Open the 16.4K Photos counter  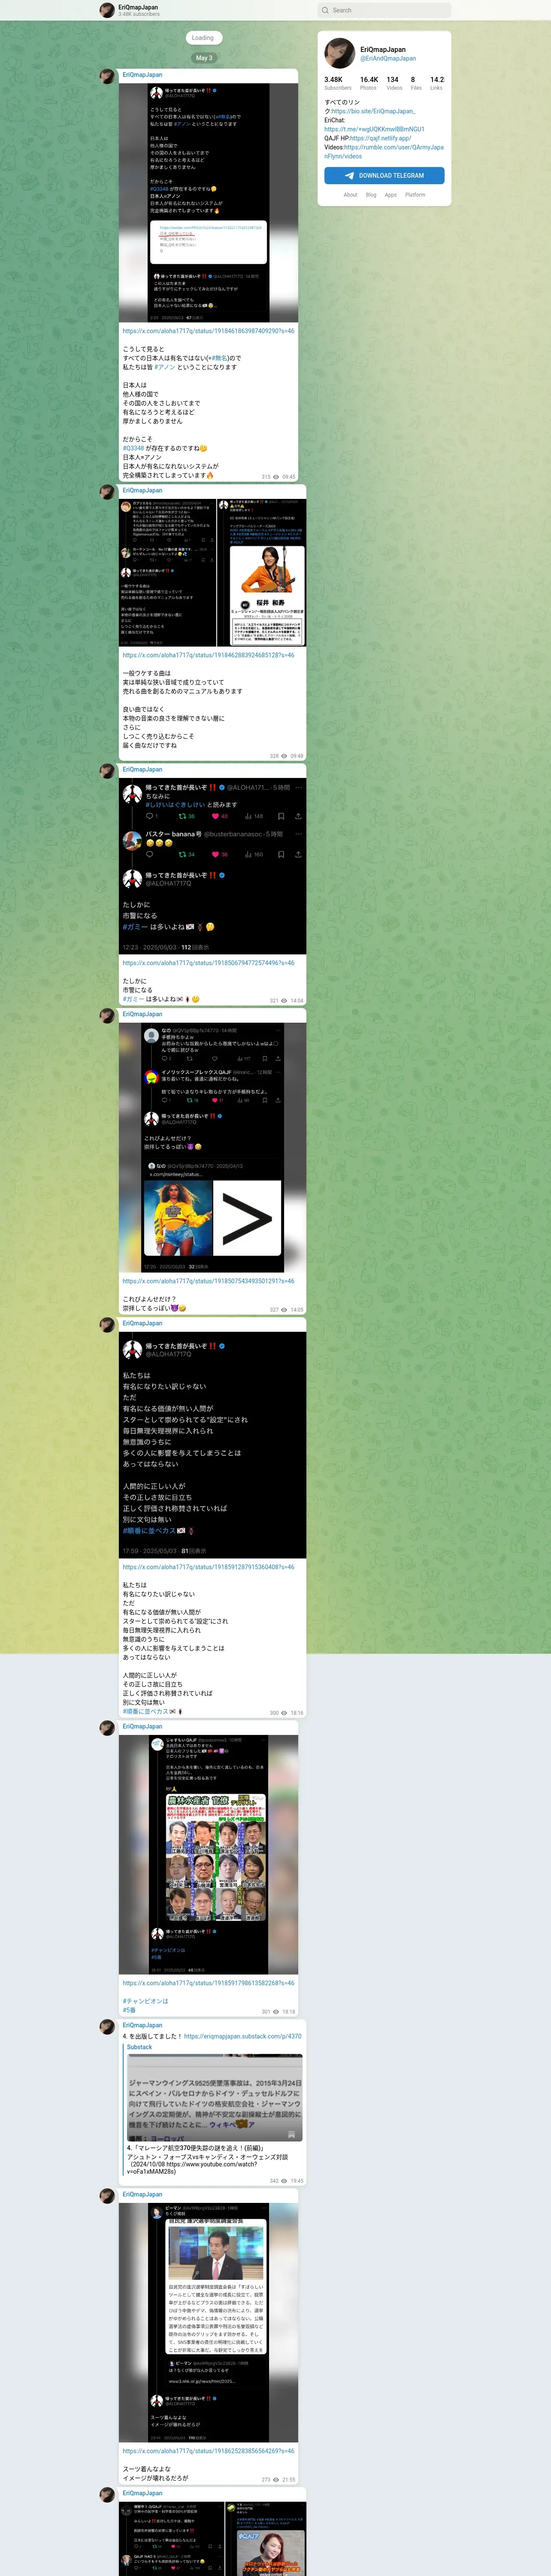[369, 83]
